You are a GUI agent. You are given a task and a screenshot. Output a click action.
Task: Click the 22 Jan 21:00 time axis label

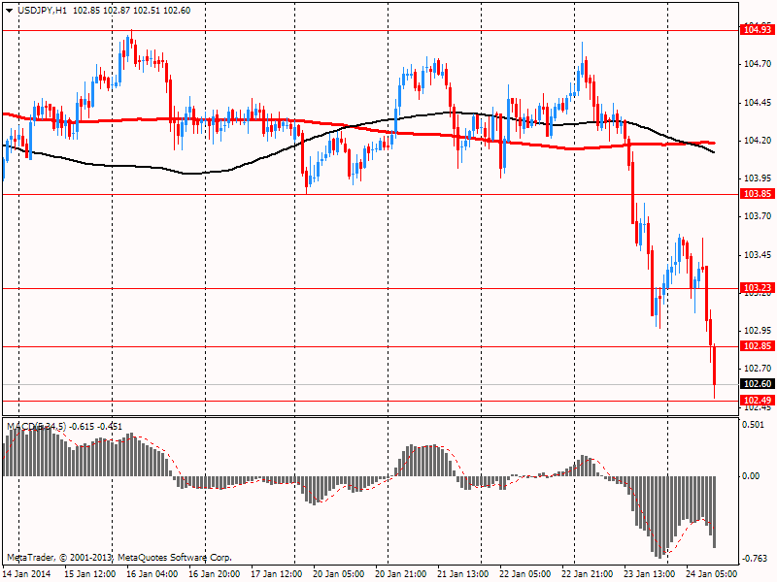(x=588, y=573)
